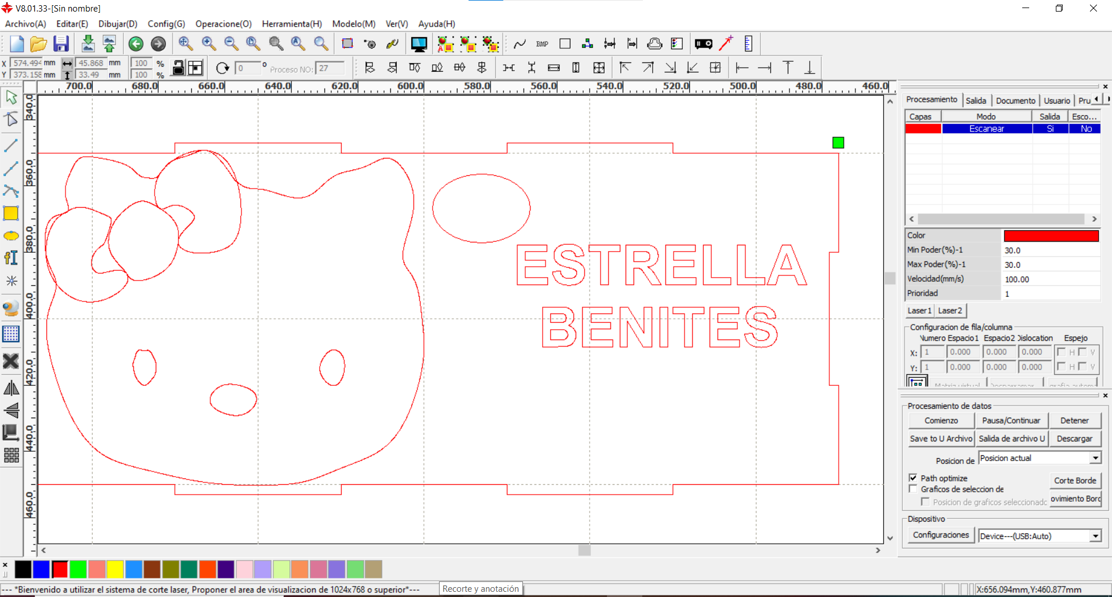Check the X row Espejo V checkbox
1112x597 pixels.
[x=1082, y=352]
